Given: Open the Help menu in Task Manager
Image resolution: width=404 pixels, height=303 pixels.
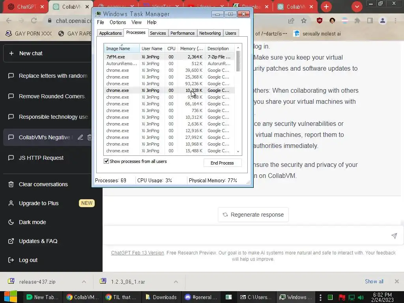Looking at the screenshot, I should [x=152, y=22].
